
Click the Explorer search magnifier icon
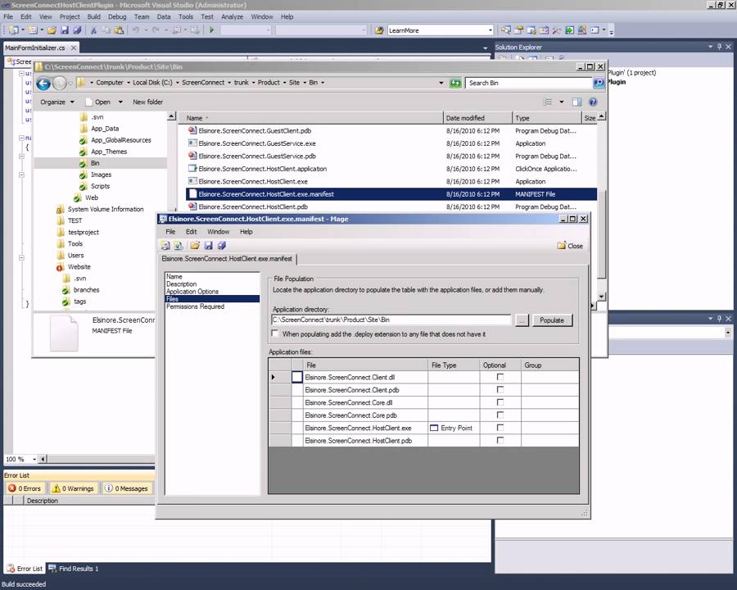pyautogui.click(x=599, y=83)
